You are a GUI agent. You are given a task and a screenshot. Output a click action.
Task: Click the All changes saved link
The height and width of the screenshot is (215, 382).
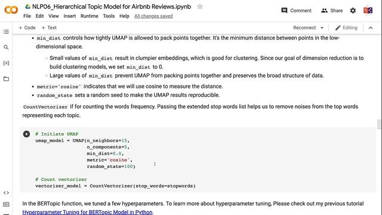153,16
